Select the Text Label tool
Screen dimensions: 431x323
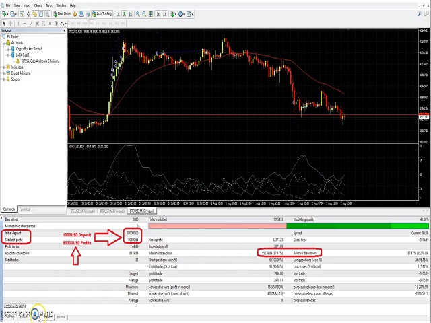coord(56,24)
